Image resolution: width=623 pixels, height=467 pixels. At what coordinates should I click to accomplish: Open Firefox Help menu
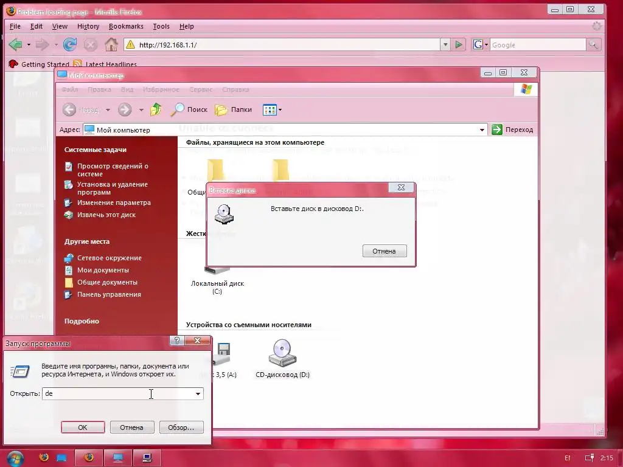point(186,26)
